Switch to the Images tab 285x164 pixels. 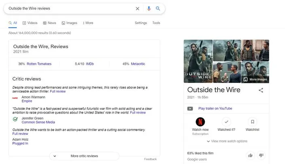70,23
